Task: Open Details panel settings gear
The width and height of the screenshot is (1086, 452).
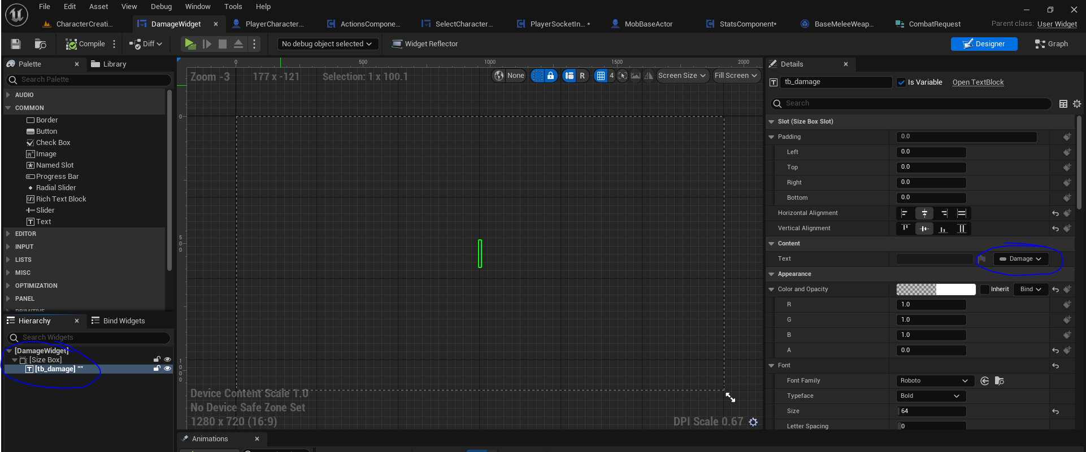Action: point(1077,104)
